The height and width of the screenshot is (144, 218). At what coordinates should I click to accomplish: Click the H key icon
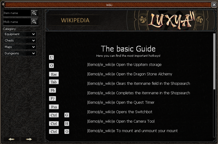point(67,124)
